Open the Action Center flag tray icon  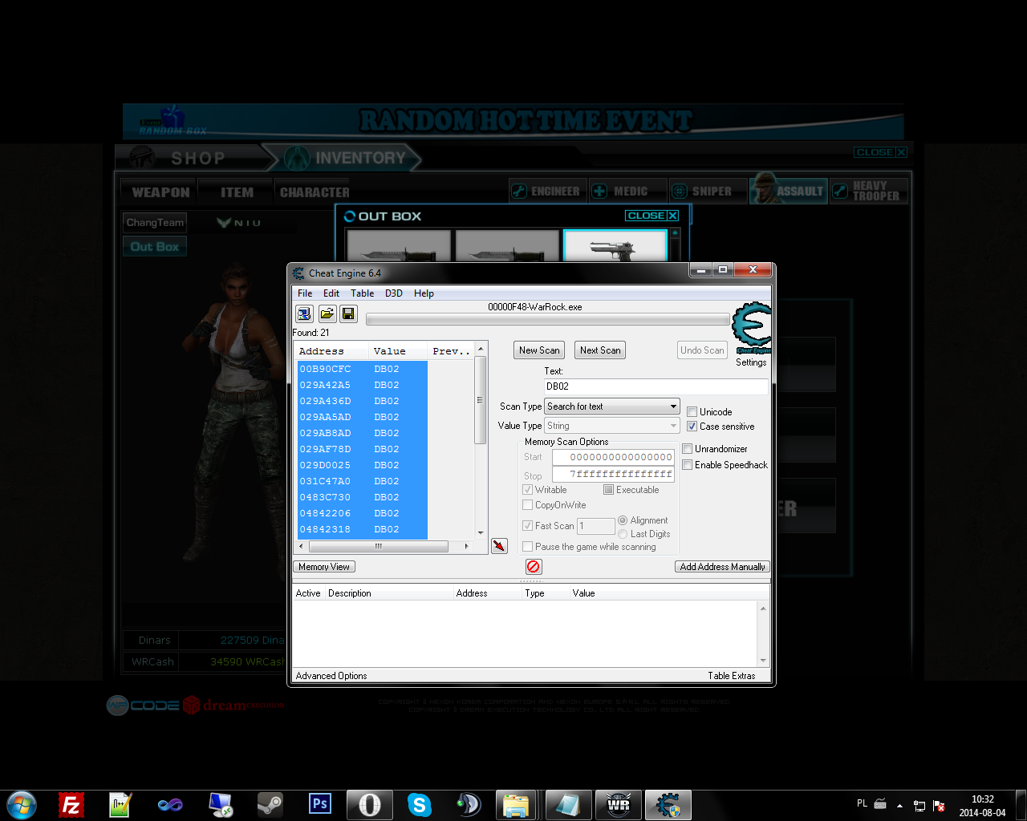[x=939, y=806]
